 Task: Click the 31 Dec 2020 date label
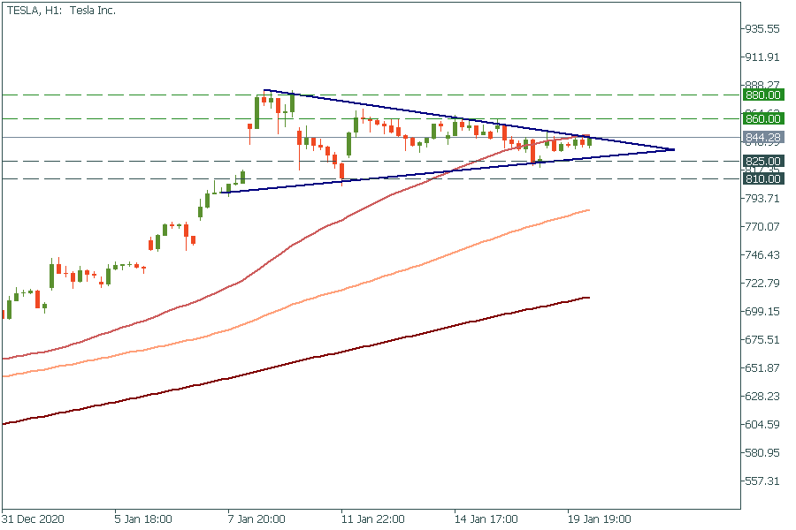pos(33,519)
